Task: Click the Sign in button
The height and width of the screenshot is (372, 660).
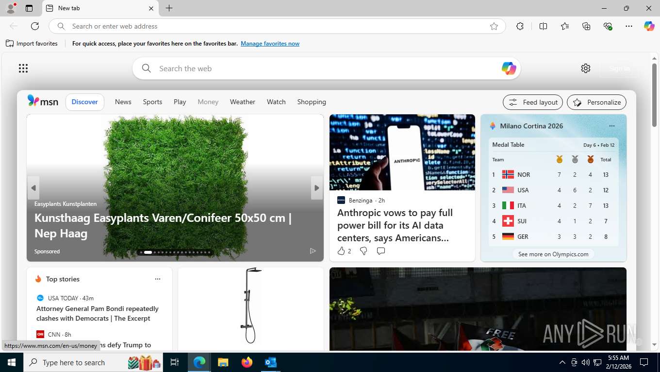Action: 619,68
